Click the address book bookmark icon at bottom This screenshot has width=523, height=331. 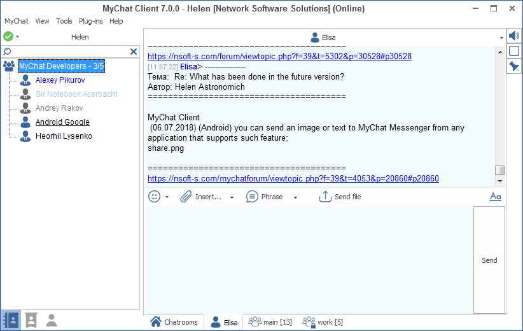31,320
